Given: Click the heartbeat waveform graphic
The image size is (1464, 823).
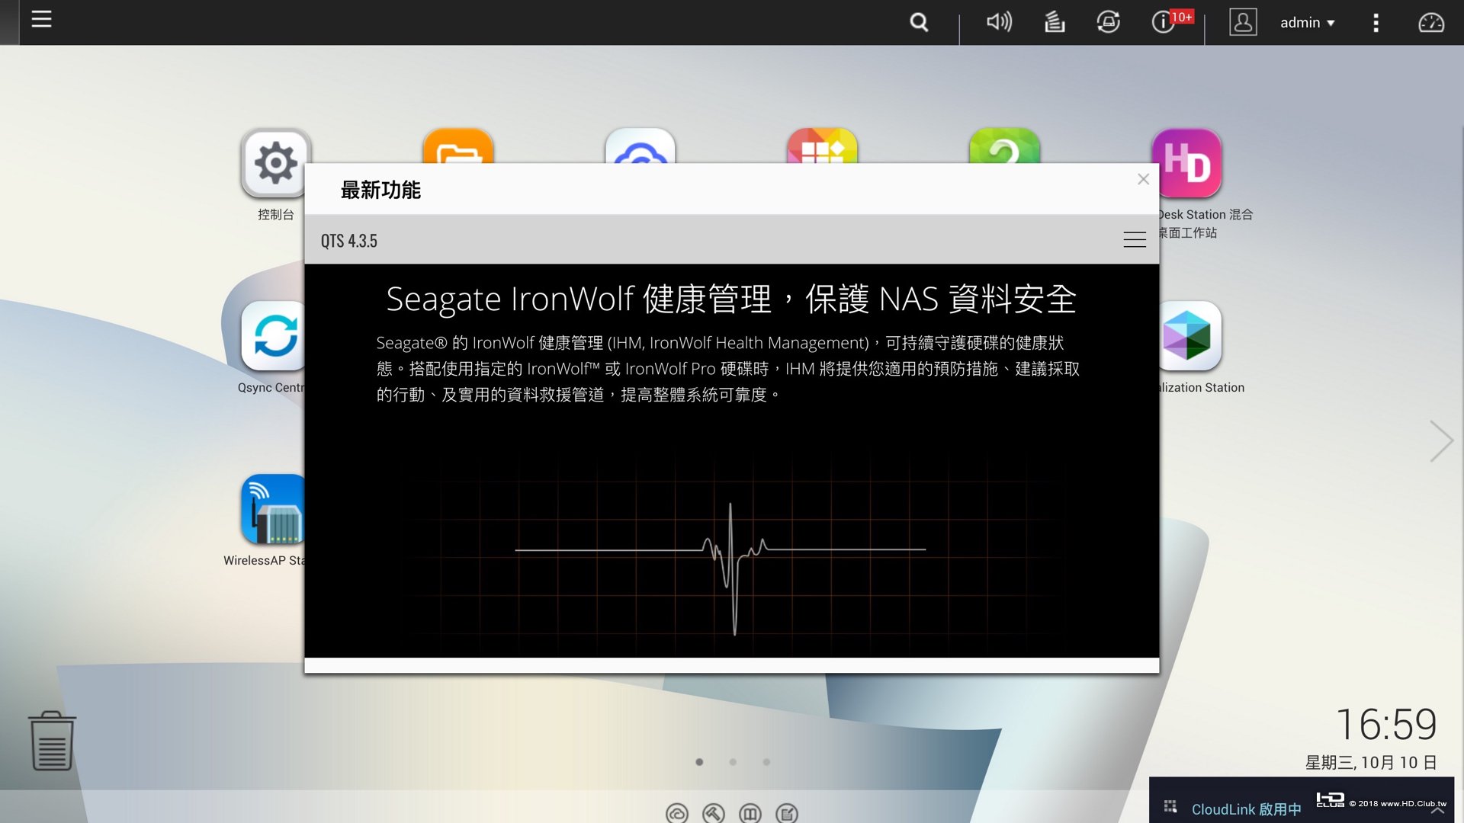Looking at the screenshot, I should (721, 568).
